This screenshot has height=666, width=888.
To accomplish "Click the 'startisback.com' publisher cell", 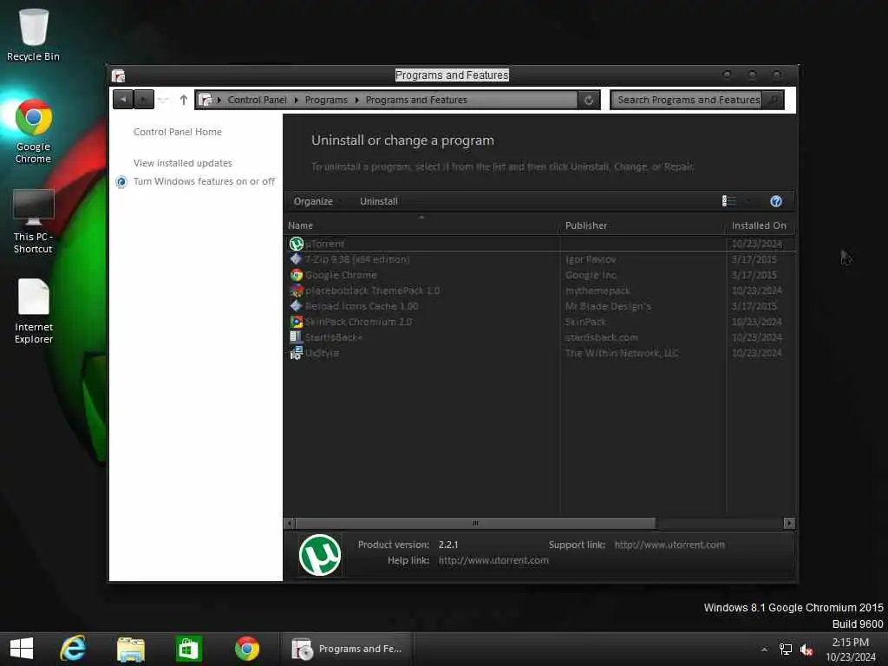I will point(602,337).
